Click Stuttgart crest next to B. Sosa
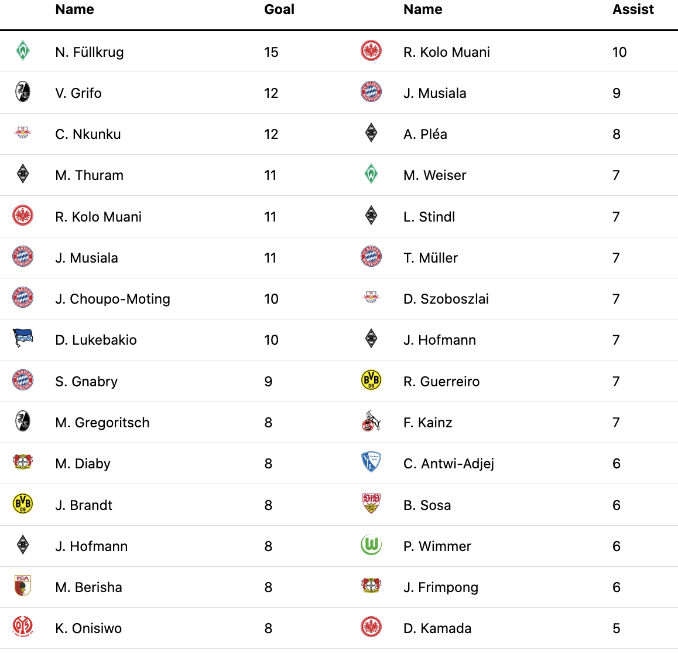Viewport: 678px width, 653px height. tap(371, 503)
